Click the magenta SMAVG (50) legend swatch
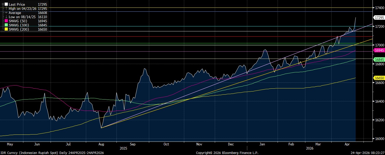385x155 pixels. (6, 21)
